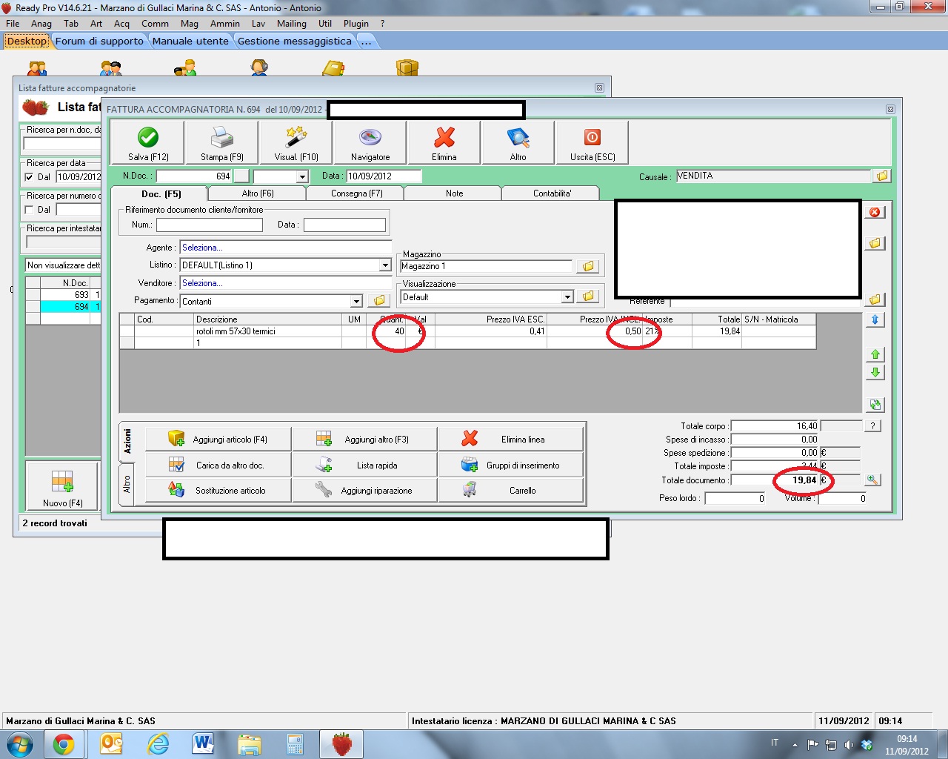The height and width of the screenshot is (759, 948).
Task: Move the line down with the green down arrow
Action: coord(875,372)
